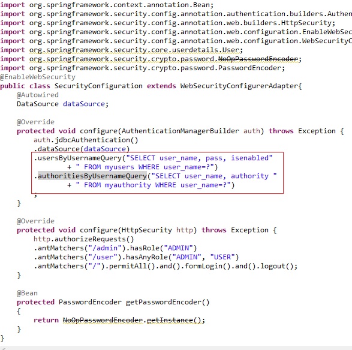Select the AuthenticationManagerBuilder parameter type
Image resolution: width=352 pixels, height=350 pixels.
[180, 131]
